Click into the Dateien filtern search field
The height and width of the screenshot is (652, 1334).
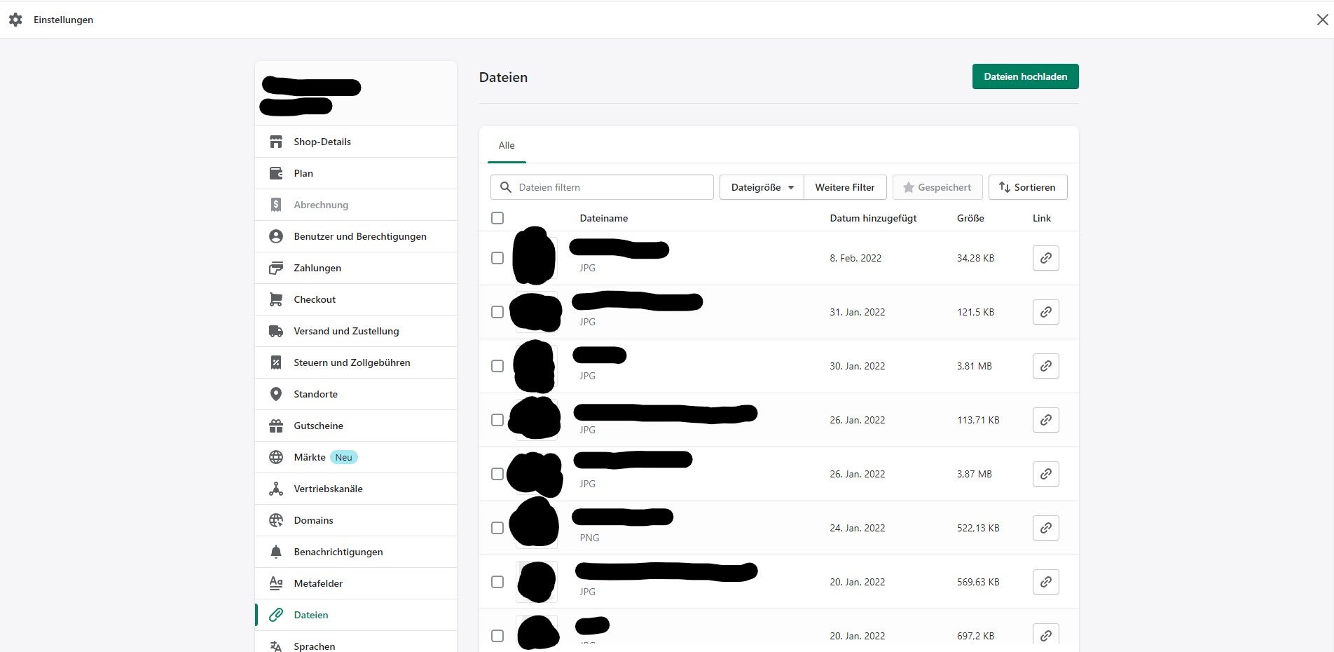coord(610,187)
